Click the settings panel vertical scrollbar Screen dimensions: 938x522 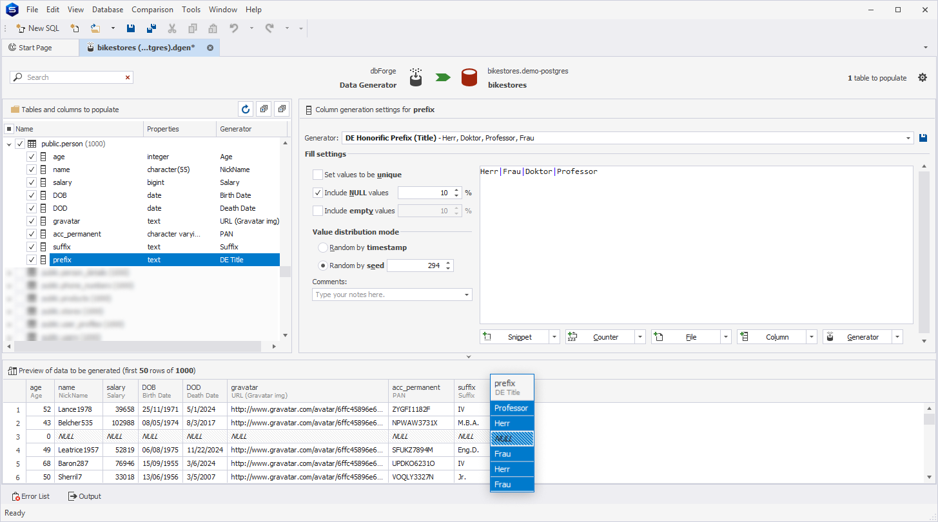click(924, 253)
